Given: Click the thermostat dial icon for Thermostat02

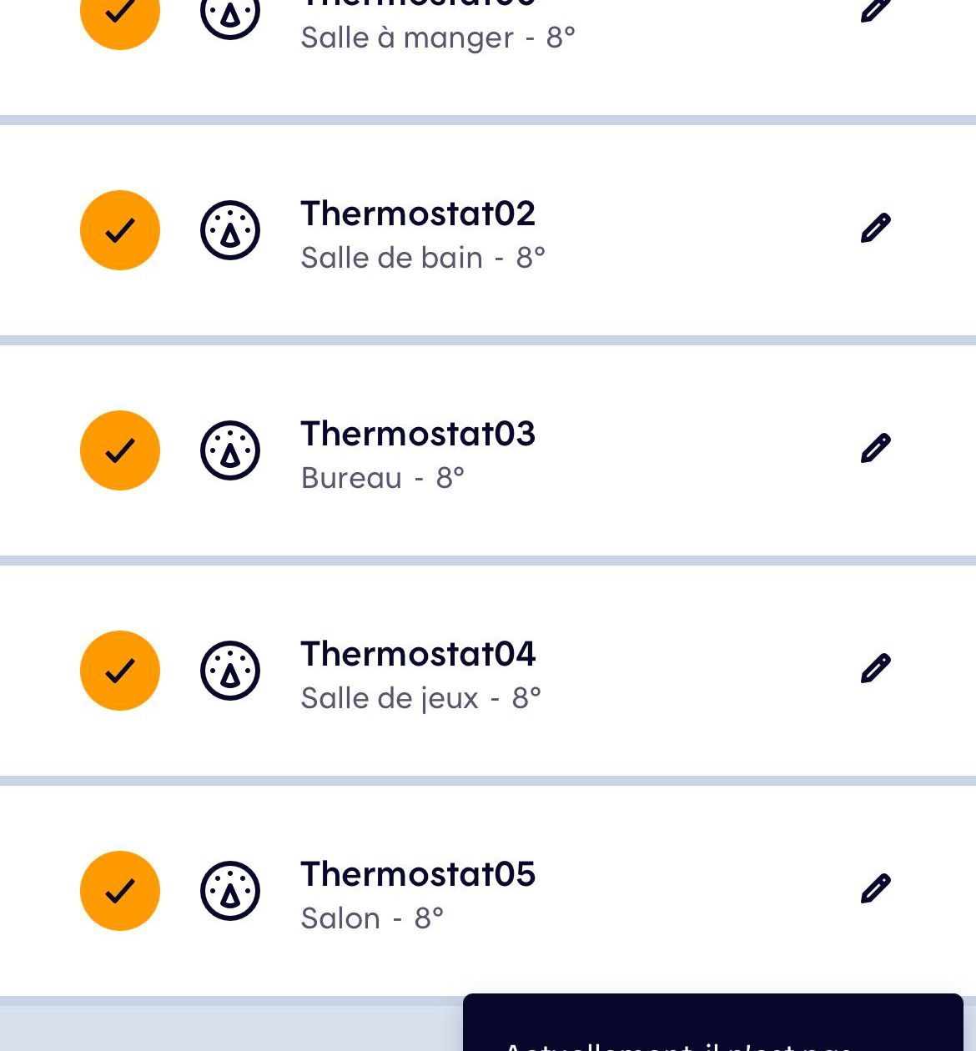Looking at the screenshot, I should 230,230.
